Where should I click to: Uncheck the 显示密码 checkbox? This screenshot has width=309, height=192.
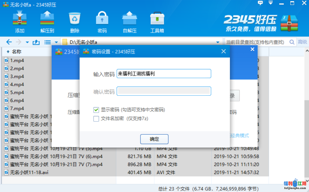[x=96, y=110]
